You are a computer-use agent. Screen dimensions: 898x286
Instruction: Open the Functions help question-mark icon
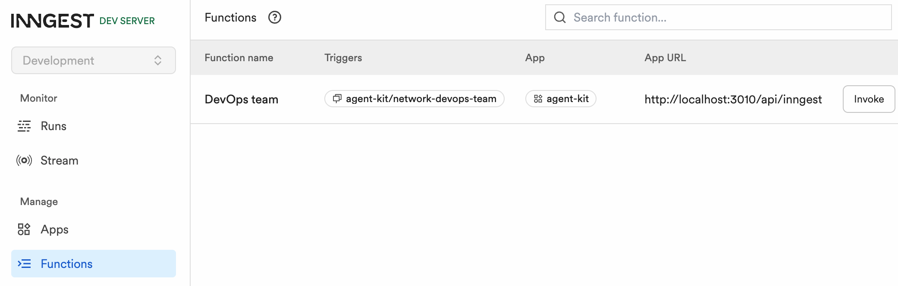pos(275,17)
